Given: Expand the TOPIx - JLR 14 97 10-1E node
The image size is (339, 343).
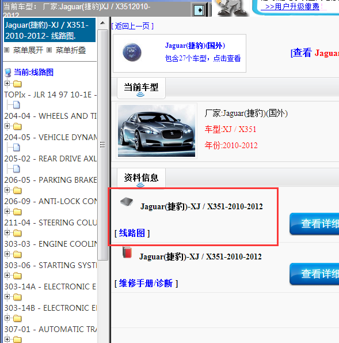Looking at the screenshot, I should [x=7, y=84].
